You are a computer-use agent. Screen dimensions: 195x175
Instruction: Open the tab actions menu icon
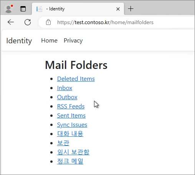(23, 9)
